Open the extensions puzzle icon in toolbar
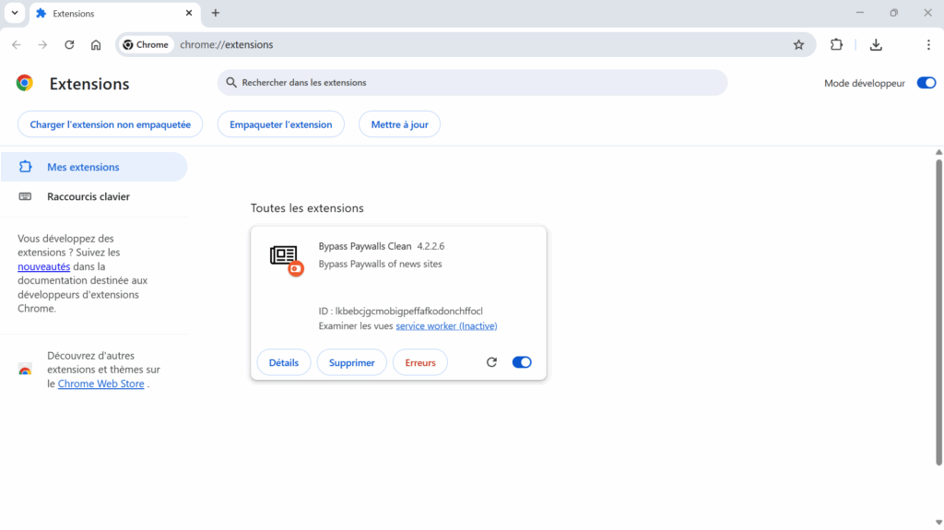Screen dimensions: 944x530 (836, 44)
